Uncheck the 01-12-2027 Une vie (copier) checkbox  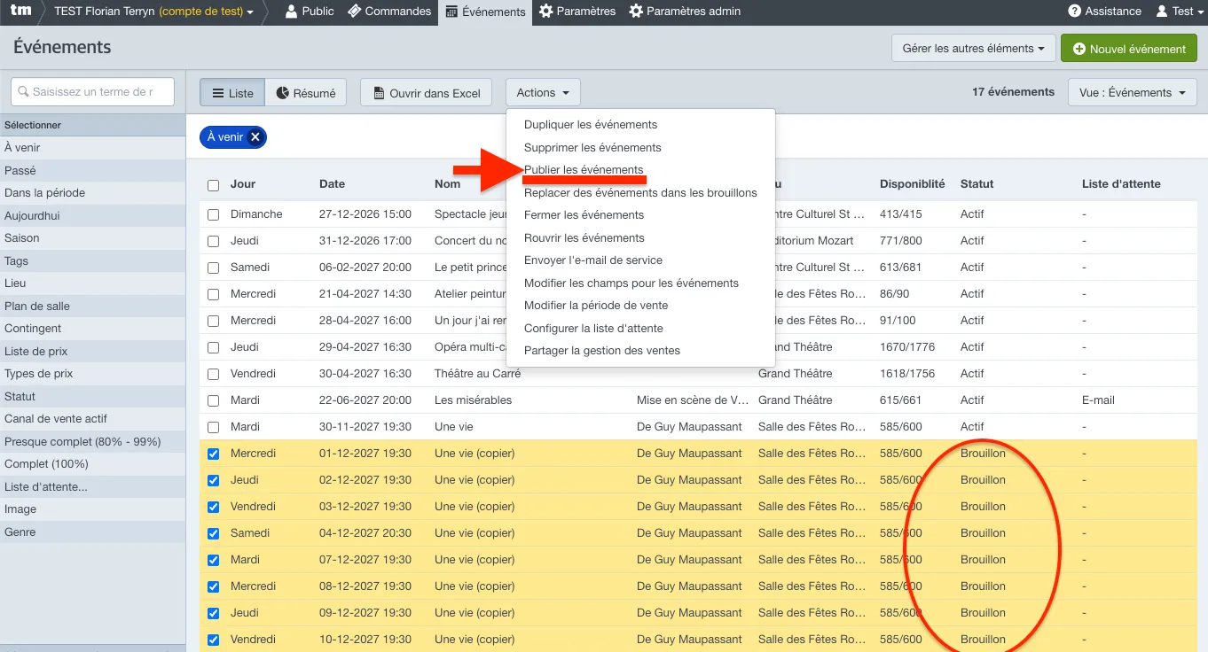click(213, 454)
